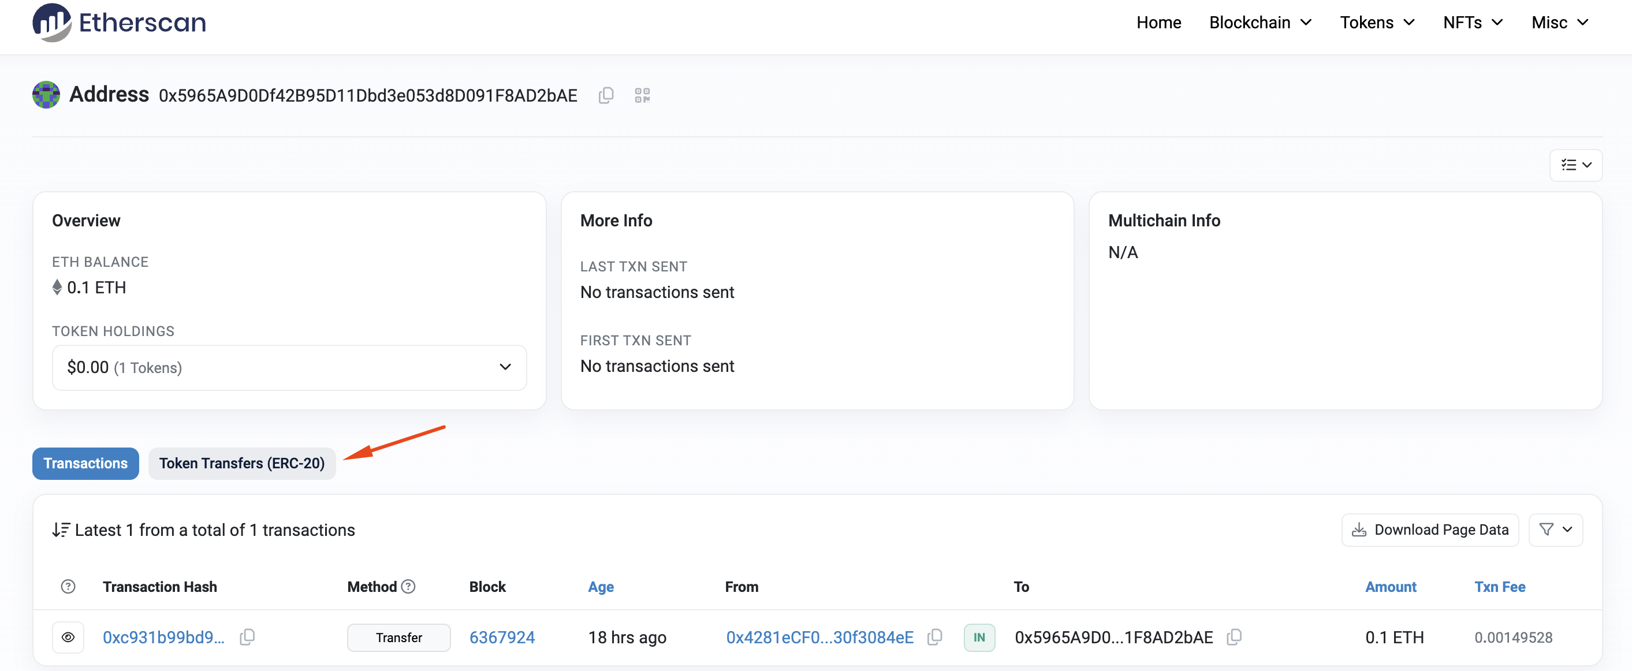Click the Transfer method badge
The image size is (1632, 671).
398,637
